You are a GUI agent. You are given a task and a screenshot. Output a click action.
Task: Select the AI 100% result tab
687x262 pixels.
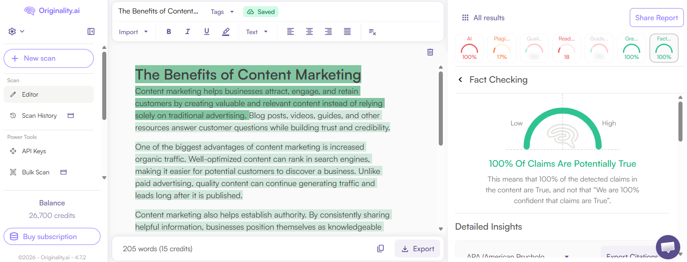pyautogui.click(x=469, y=48)
